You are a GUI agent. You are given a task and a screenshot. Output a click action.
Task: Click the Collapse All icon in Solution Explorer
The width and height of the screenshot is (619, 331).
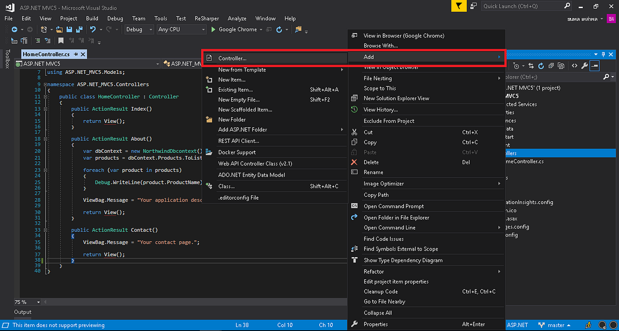click(551, 66)
